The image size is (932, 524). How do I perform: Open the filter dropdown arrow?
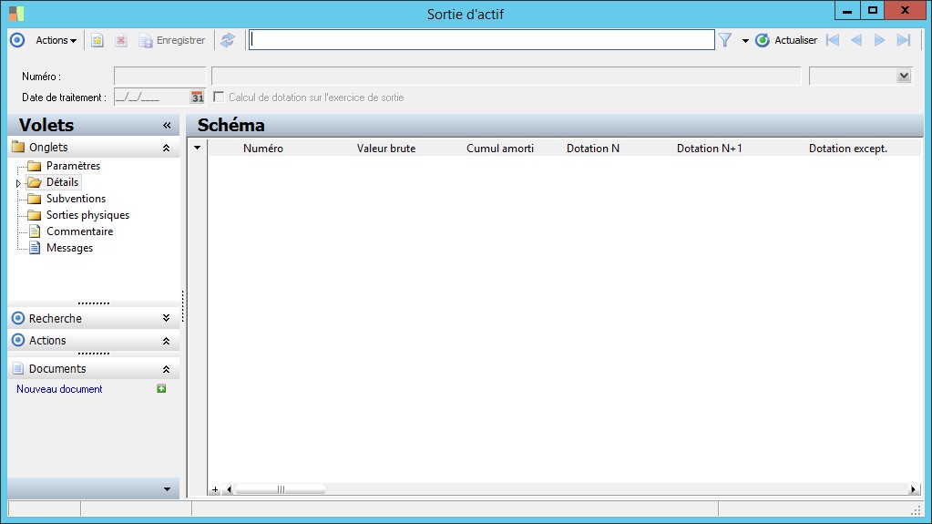click(x=744, y=40)
